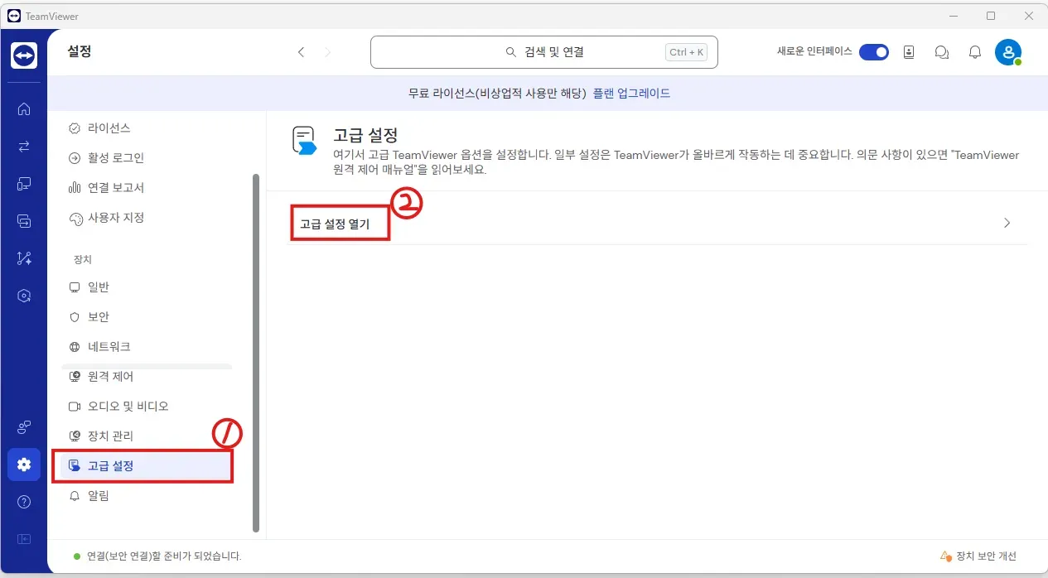Click the 무료 라이선스 banner text

tap(497, 94)
